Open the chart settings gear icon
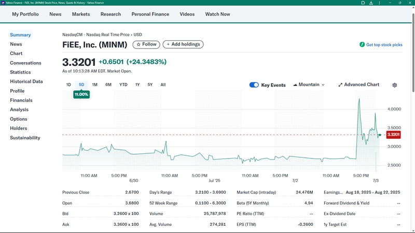415x233 pixels. tap(394, 85)
